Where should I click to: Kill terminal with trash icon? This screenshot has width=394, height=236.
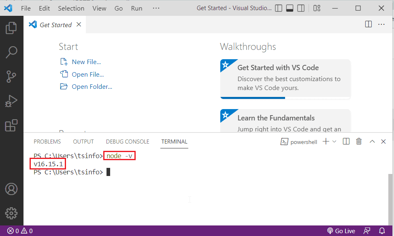[359, 142]
